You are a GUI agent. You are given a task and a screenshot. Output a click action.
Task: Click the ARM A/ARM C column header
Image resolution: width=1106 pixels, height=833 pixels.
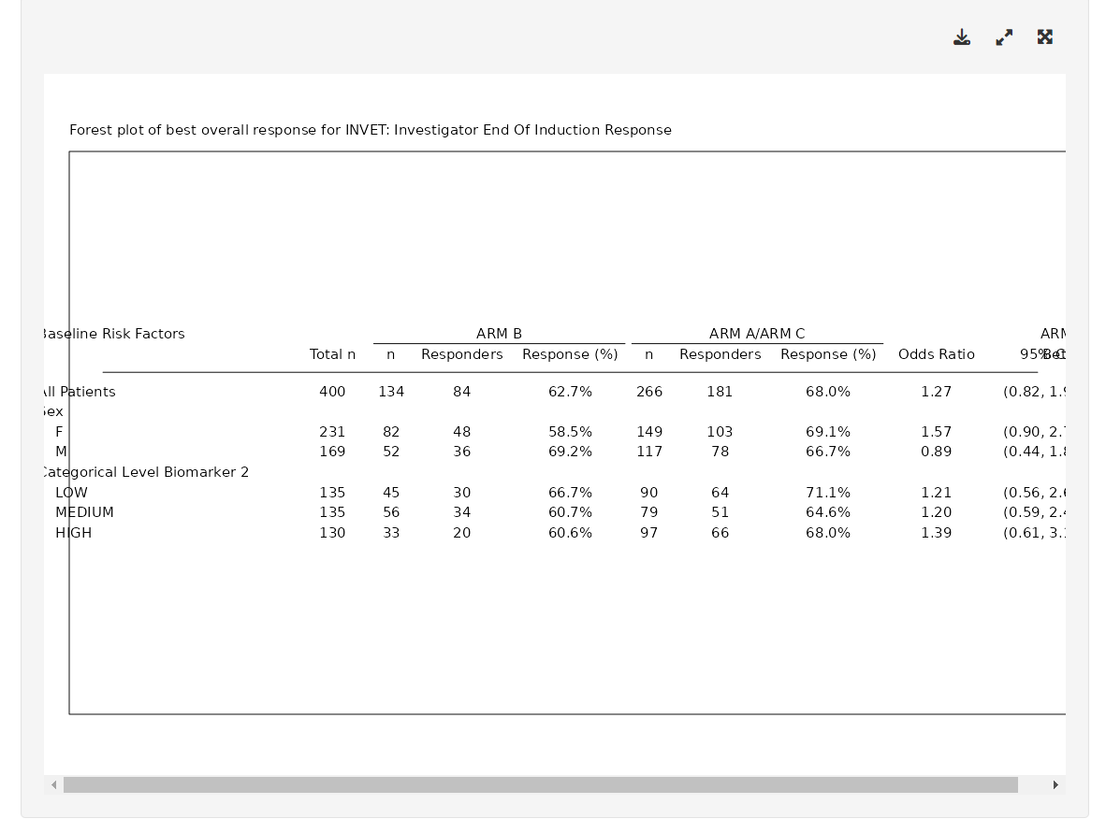click(757, 334)
